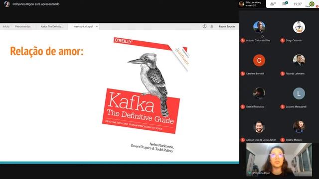Click your own avatar labeled Você
The height and width of the screenshot is (179, 319).
coord(312,4)
